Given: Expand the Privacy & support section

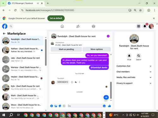Looking at the screenshot, I should (134, 83).
